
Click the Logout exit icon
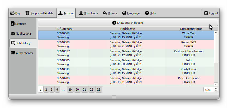tap(206, 13)
